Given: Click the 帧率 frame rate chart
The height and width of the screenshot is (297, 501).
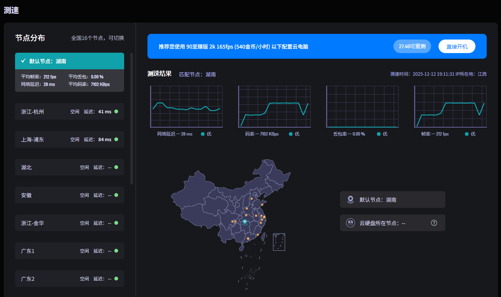Looking at the screenshot, I should pyautogui.click(x=451, y=107).
